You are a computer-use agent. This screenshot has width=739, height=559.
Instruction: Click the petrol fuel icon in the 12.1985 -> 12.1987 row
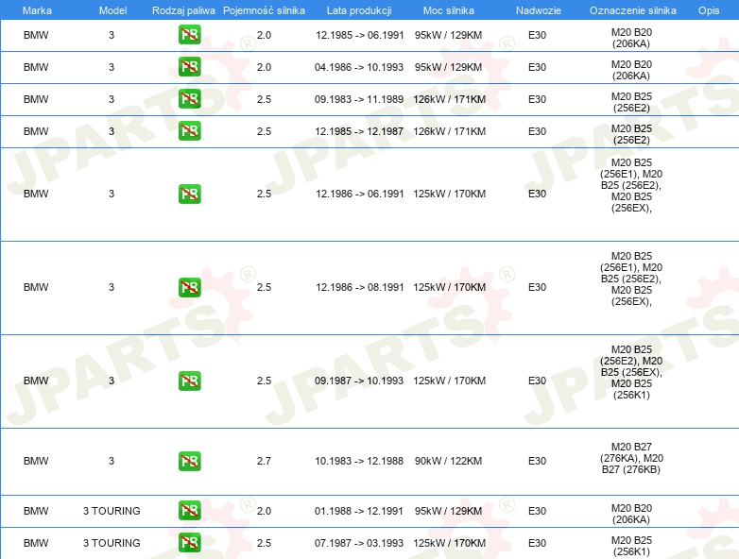pyautogui.click(x=189, y=131)
